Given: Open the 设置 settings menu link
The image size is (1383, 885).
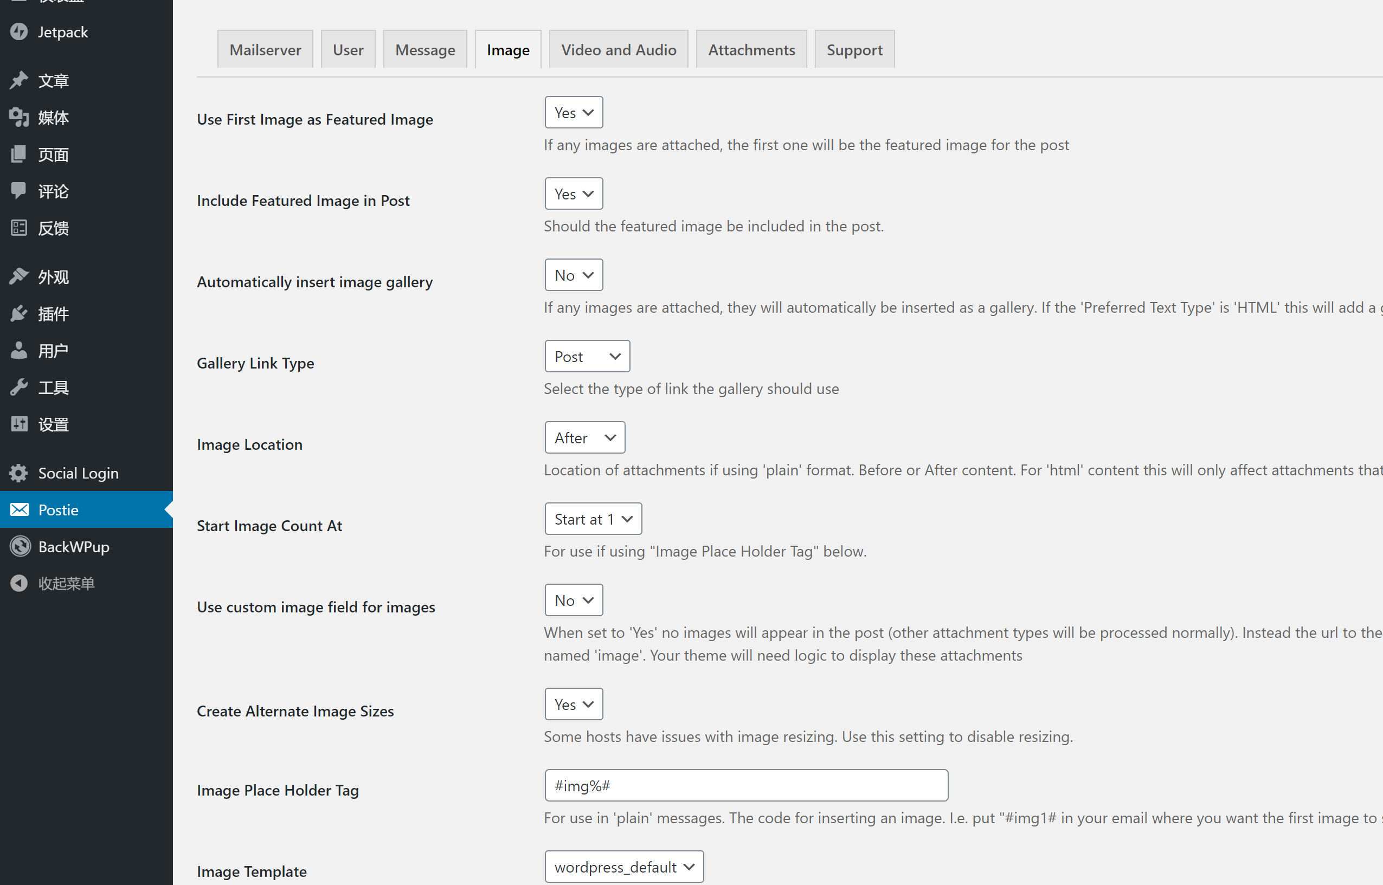Looking at the screenshot, I should coord(54,425).
